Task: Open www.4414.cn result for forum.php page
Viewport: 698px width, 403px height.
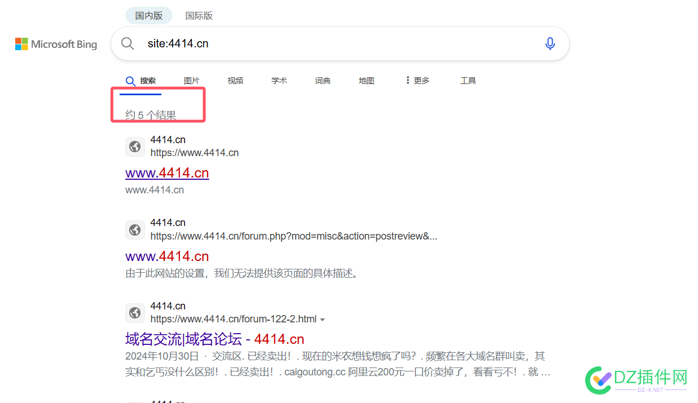Action: (x=167, y=256)
